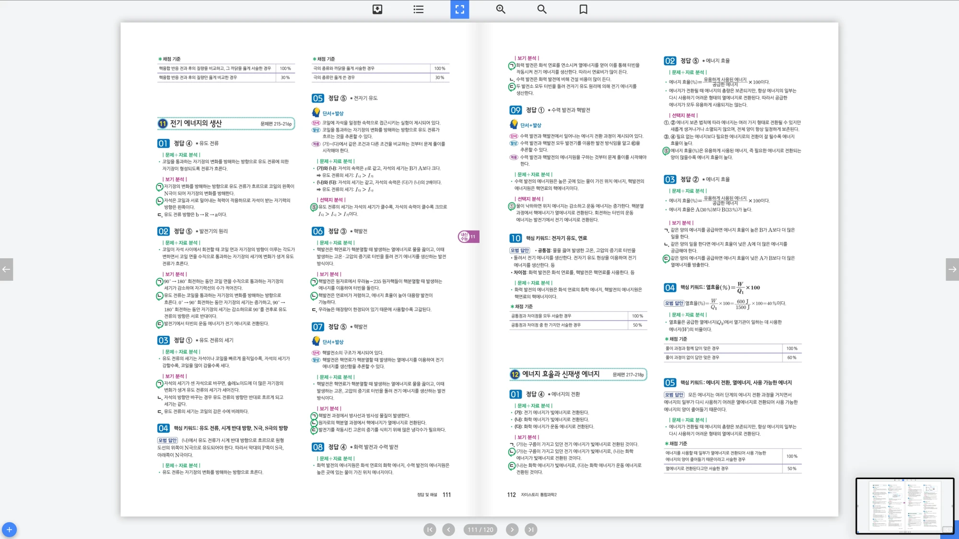Screen dimensions: 959x539
Task: Open the table of contents list
Action: tap(418, 9)
